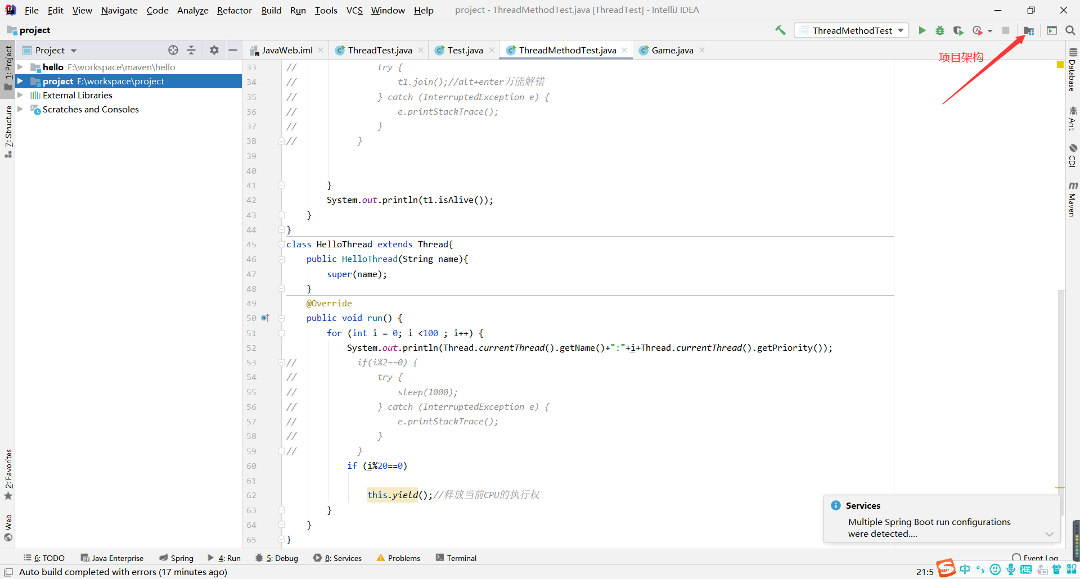Toggle the Structure side panel
The image size is (1080, 579).
tap(8, 132)
